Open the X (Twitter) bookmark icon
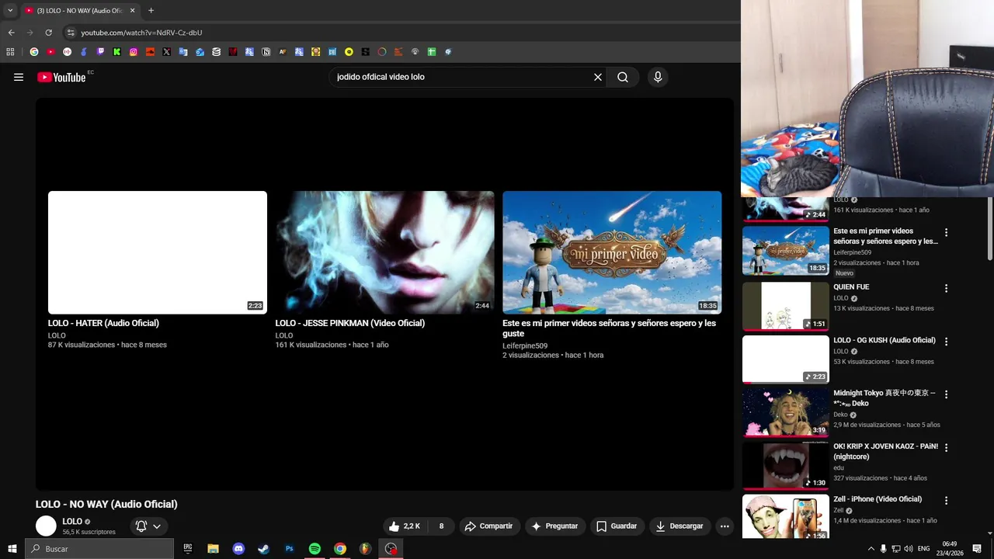The width and height of the screenshot is (994, 559). [166, 52]
